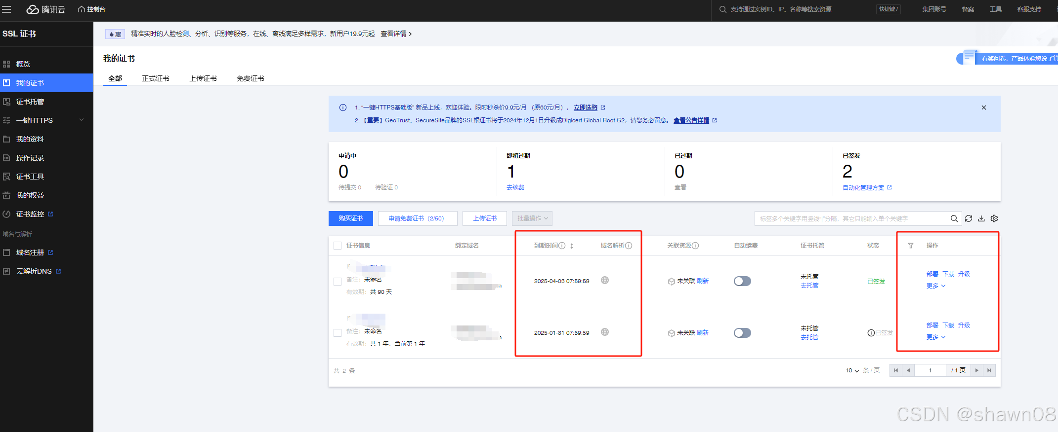Open the filter funnel icon near 操作

(911, 246)
